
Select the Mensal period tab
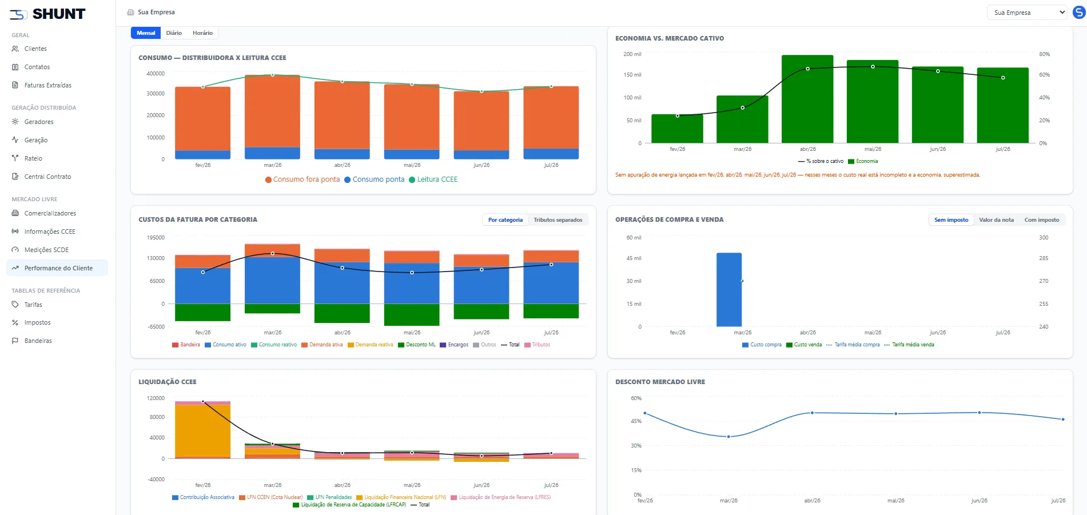coord(146,33)
